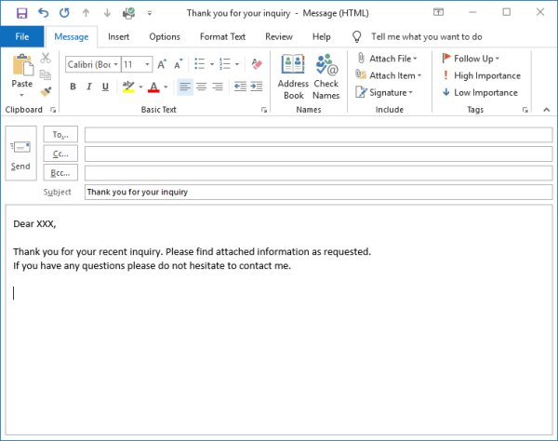Apply red font color
558x441 pixels.
(x=153, y=87)
